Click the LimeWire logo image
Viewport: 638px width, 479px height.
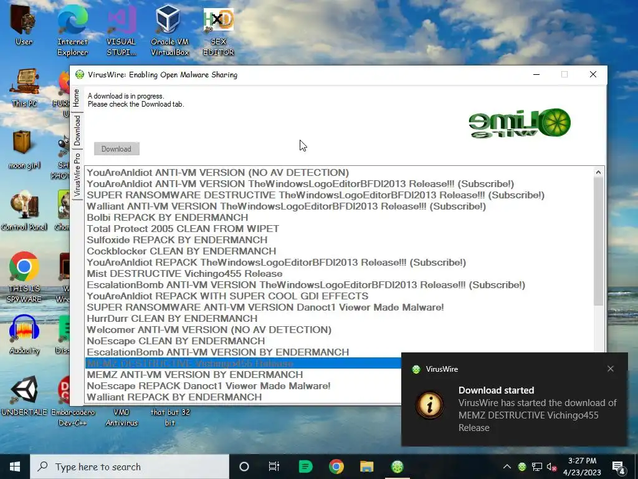(520, 123)
